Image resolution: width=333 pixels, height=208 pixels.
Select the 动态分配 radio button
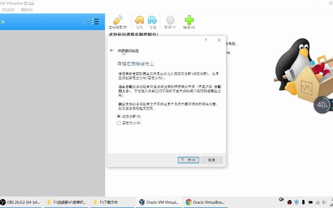coord(119,116)
